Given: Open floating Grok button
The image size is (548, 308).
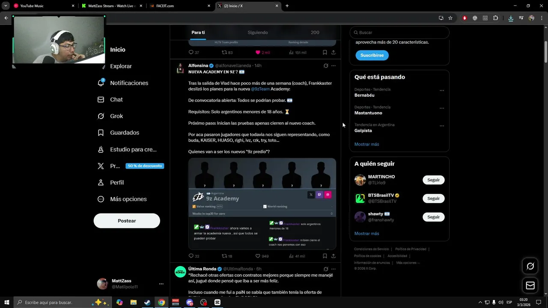Looking at the screenshot, I should coord(530,266).
